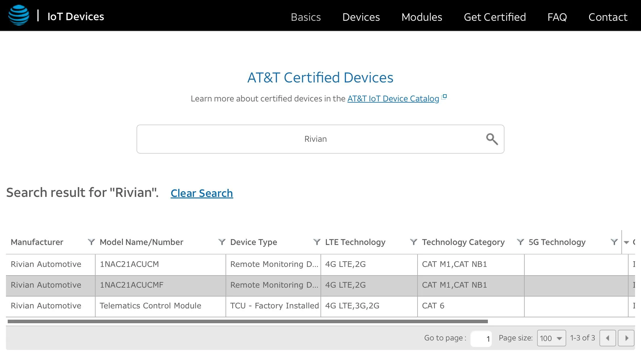The height and width of the screenshot is (352, 641).
Task: Select the 4G LTE,3G,2G cell
Action: pos(369,306)
